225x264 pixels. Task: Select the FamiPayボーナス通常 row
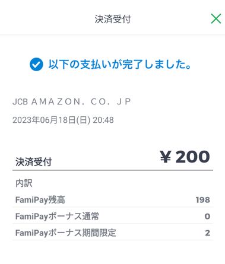(x=113, y=216)
